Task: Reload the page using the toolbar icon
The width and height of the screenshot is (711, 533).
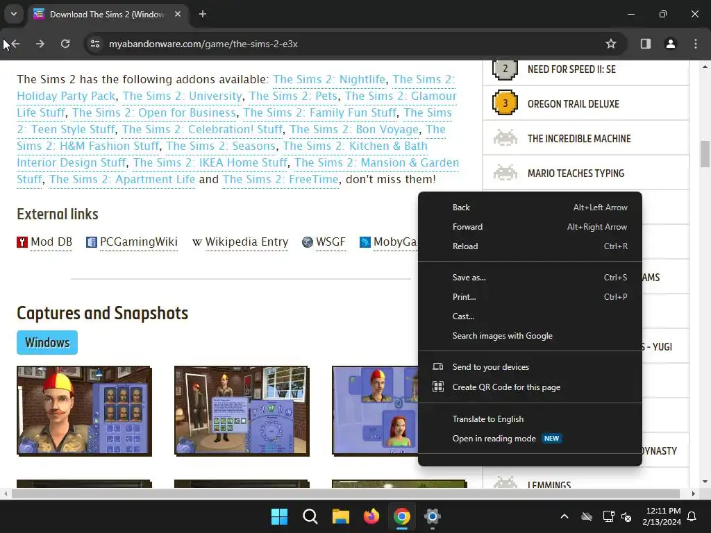Action: (65, 44)
